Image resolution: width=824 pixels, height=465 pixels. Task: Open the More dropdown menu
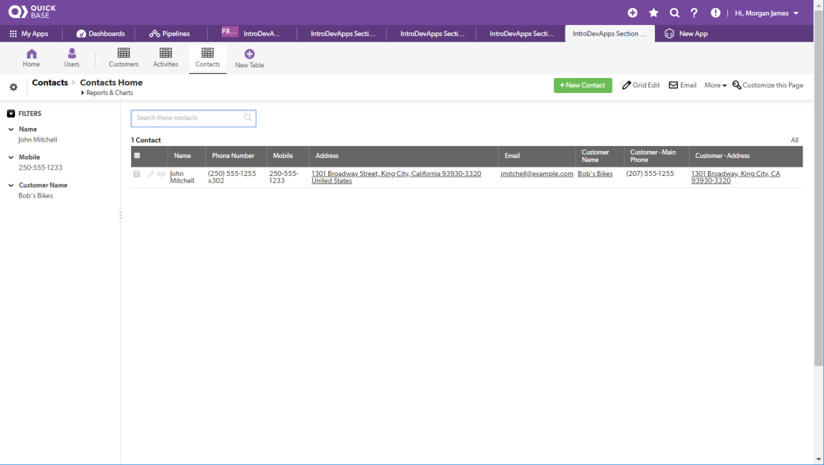point(715,86)
